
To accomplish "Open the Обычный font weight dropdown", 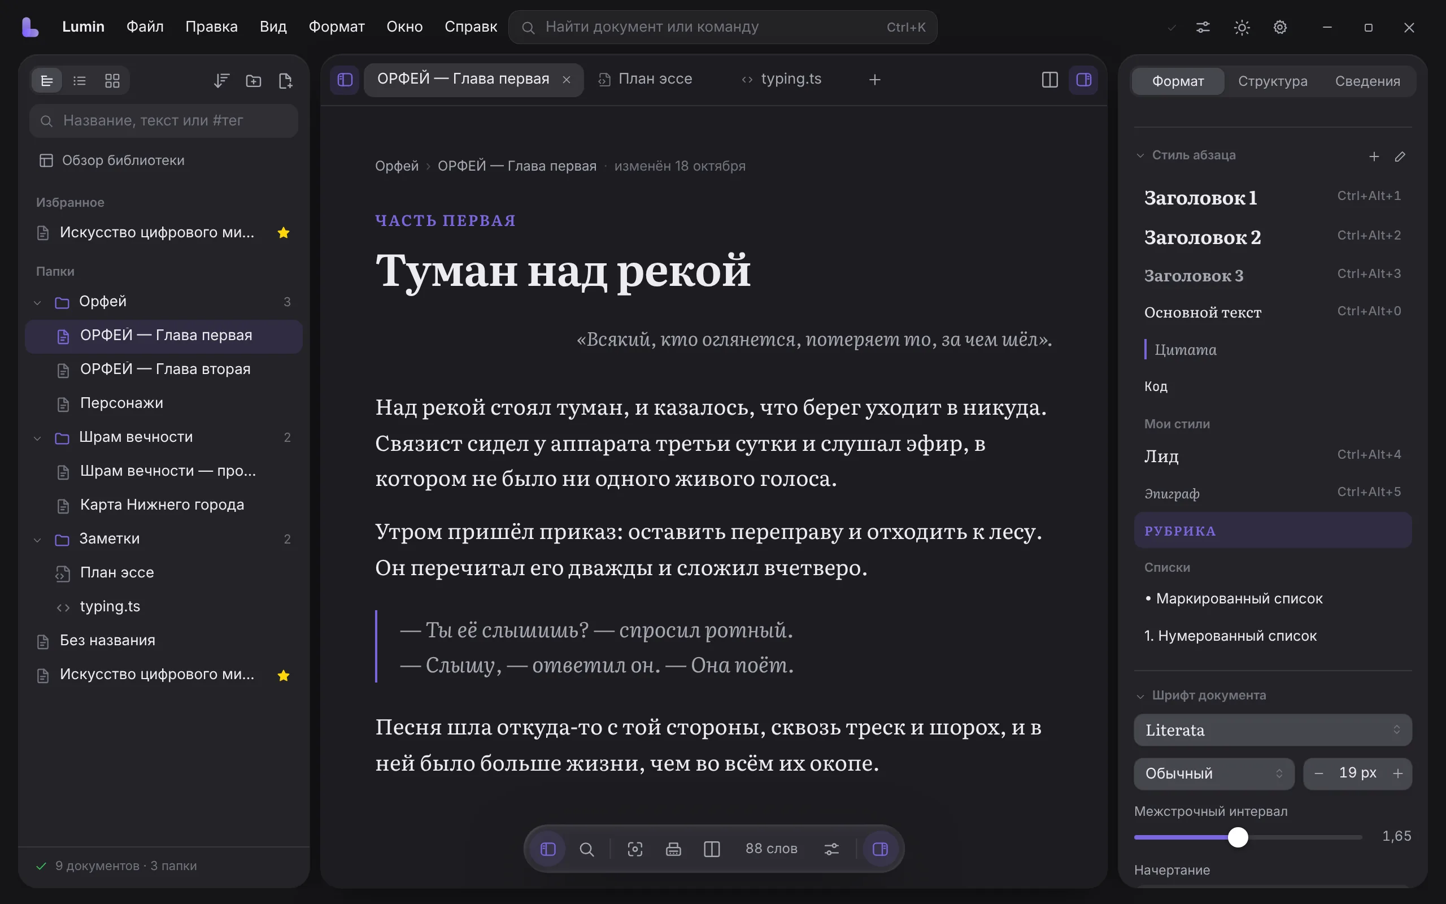I will [1213, 773].
